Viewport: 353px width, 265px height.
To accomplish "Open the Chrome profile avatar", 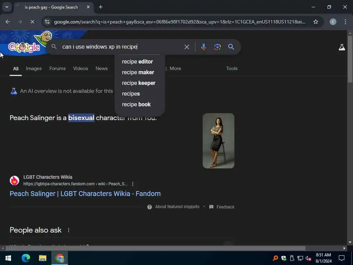I will (x=333, y=22).
